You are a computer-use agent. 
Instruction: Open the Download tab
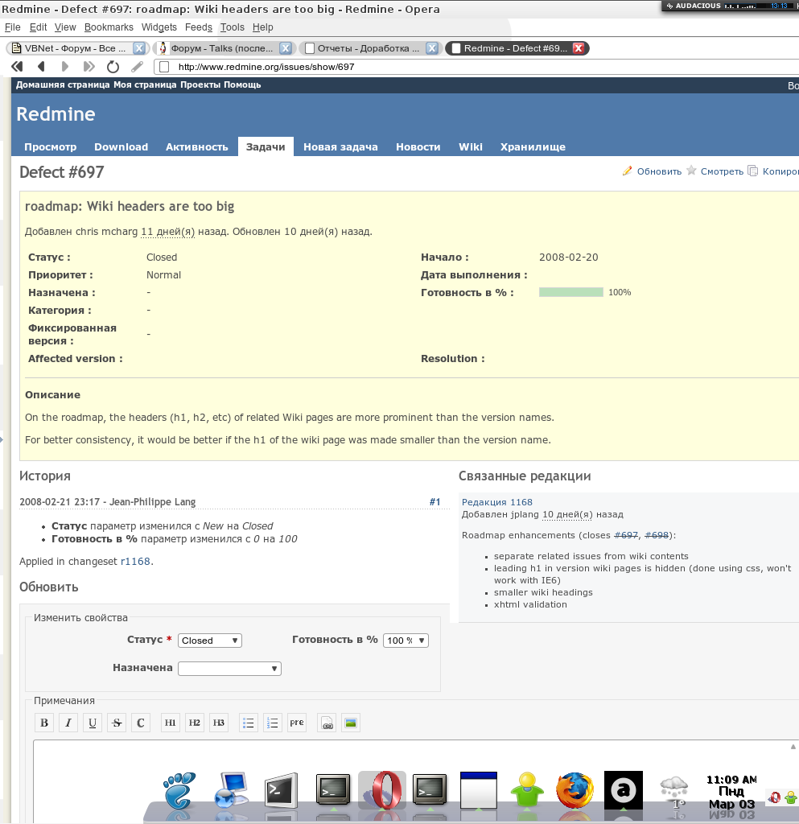(x=121, y=147)
